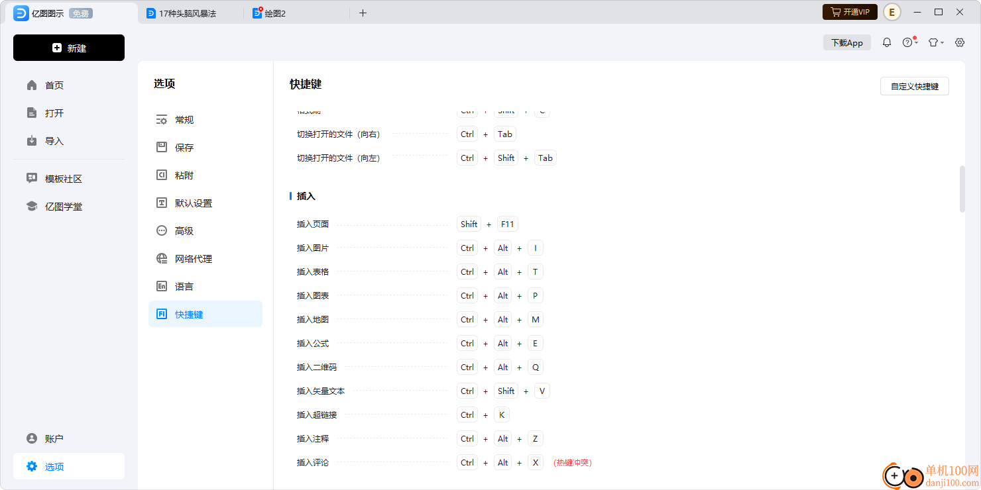
Task: Open 亿图学堂 academy icon
Action: click(32, 207)
